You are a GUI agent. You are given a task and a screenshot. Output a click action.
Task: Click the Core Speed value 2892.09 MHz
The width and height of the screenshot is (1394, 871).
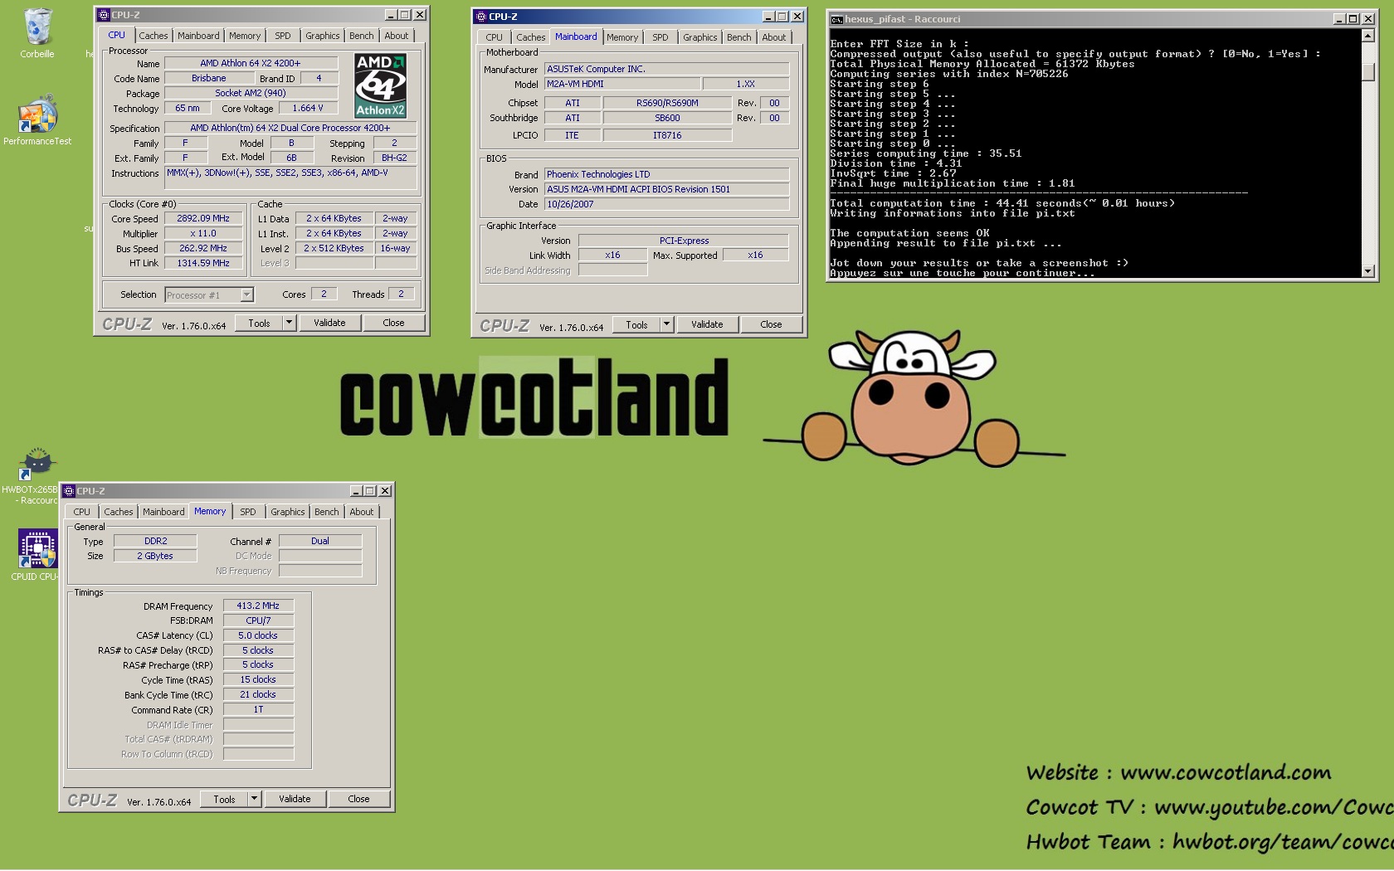[x=203, y=218]
